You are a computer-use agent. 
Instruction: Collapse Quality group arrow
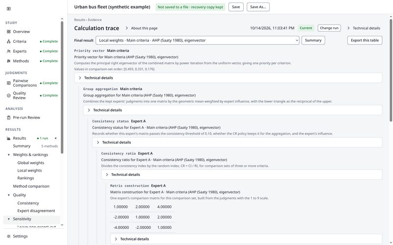tap(9, 195)
